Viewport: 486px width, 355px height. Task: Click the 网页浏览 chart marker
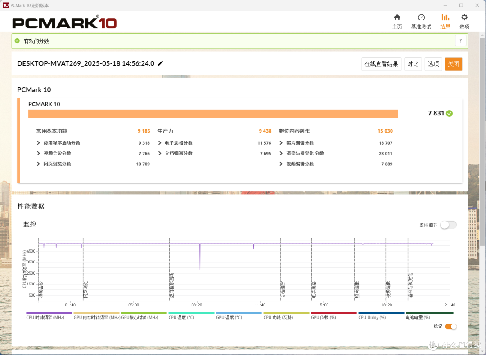click(x=85, y=290)
